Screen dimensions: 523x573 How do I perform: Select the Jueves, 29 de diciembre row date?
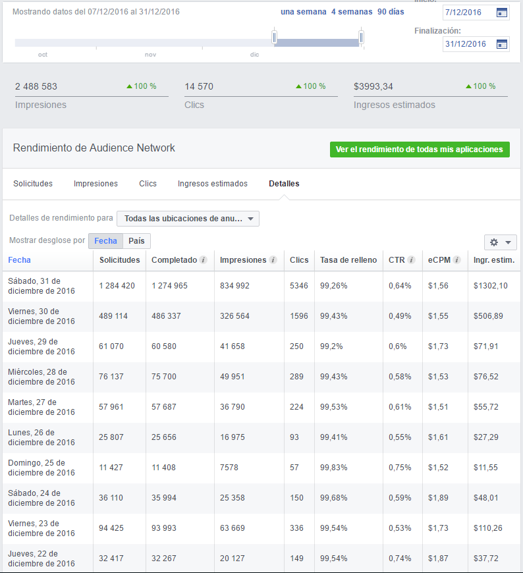(41, 347)
